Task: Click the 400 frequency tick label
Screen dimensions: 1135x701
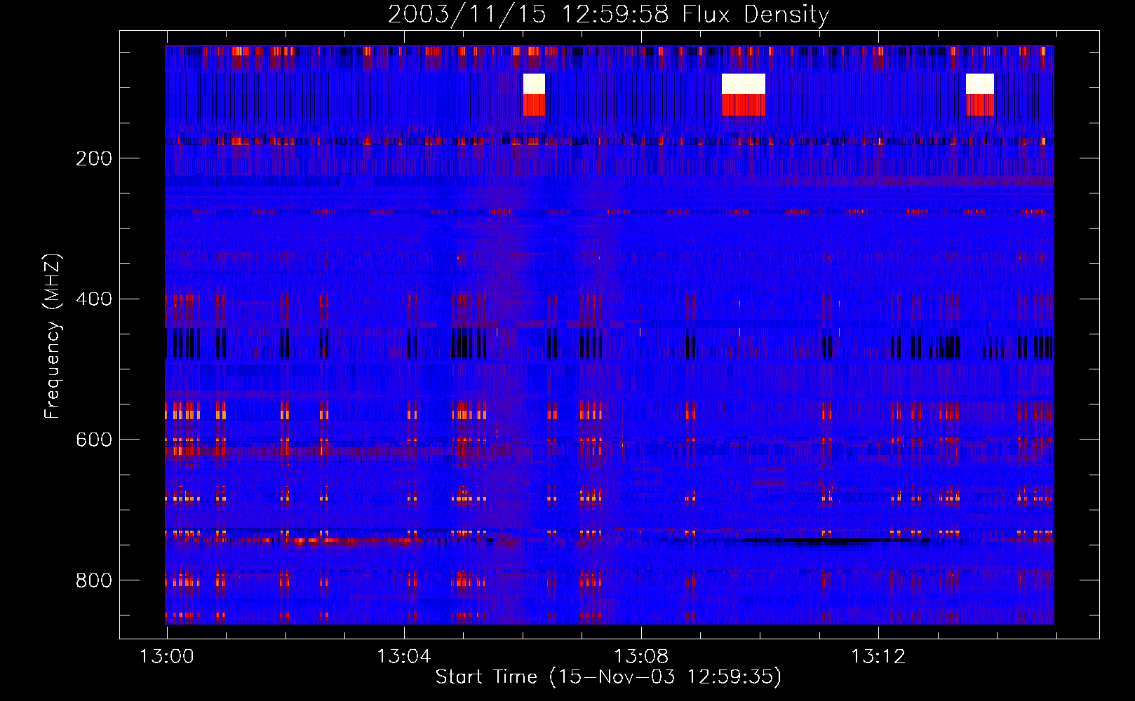Action: pyautogui.click(x=94, y=299)
